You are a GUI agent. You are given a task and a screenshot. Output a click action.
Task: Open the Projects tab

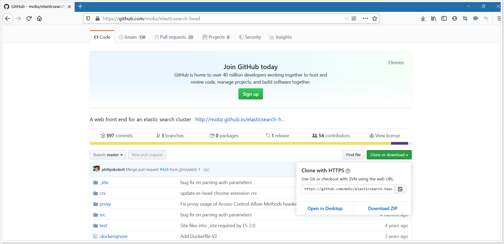(216, 37)
